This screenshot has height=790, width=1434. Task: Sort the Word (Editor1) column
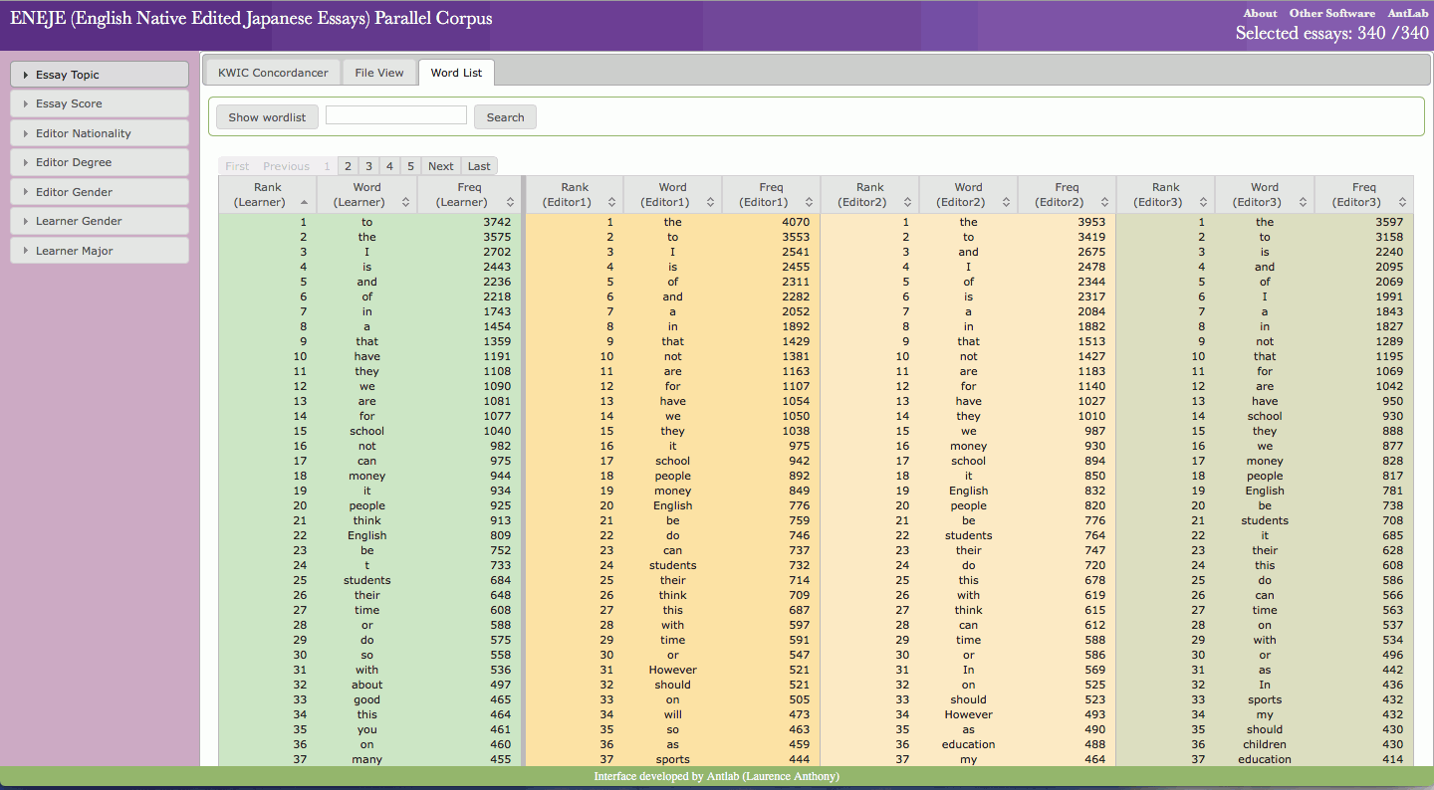[x=710, y=202]
